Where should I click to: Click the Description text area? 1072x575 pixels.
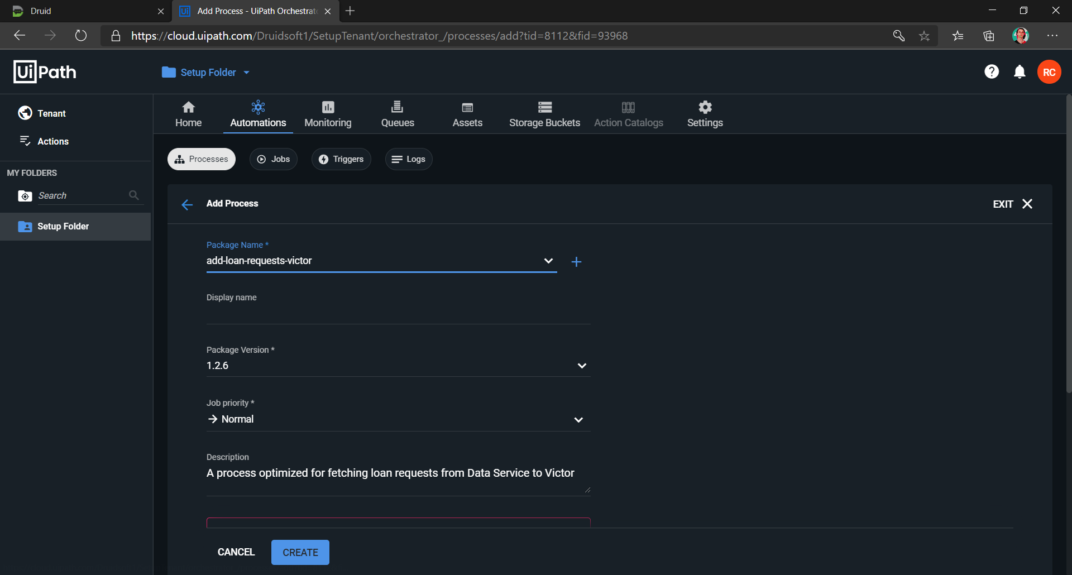399,479
